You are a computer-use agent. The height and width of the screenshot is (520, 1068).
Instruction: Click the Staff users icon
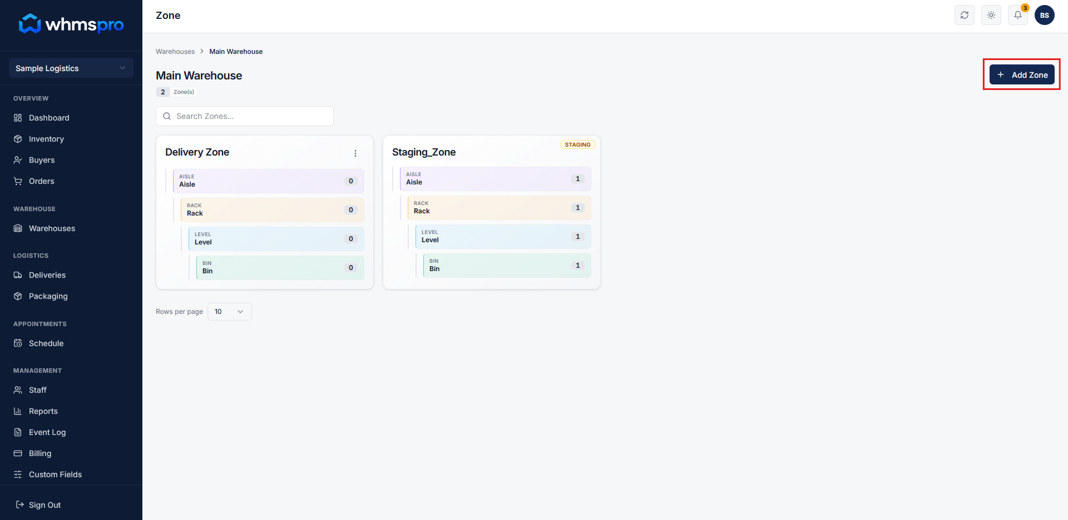pos(18,390)
